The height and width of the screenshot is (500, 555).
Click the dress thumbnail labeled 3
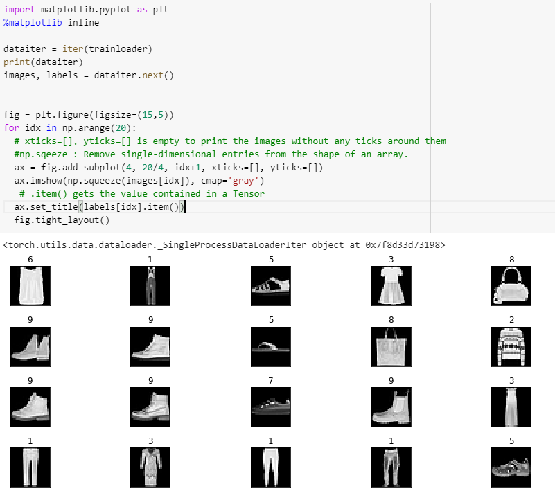click(391, 286)
